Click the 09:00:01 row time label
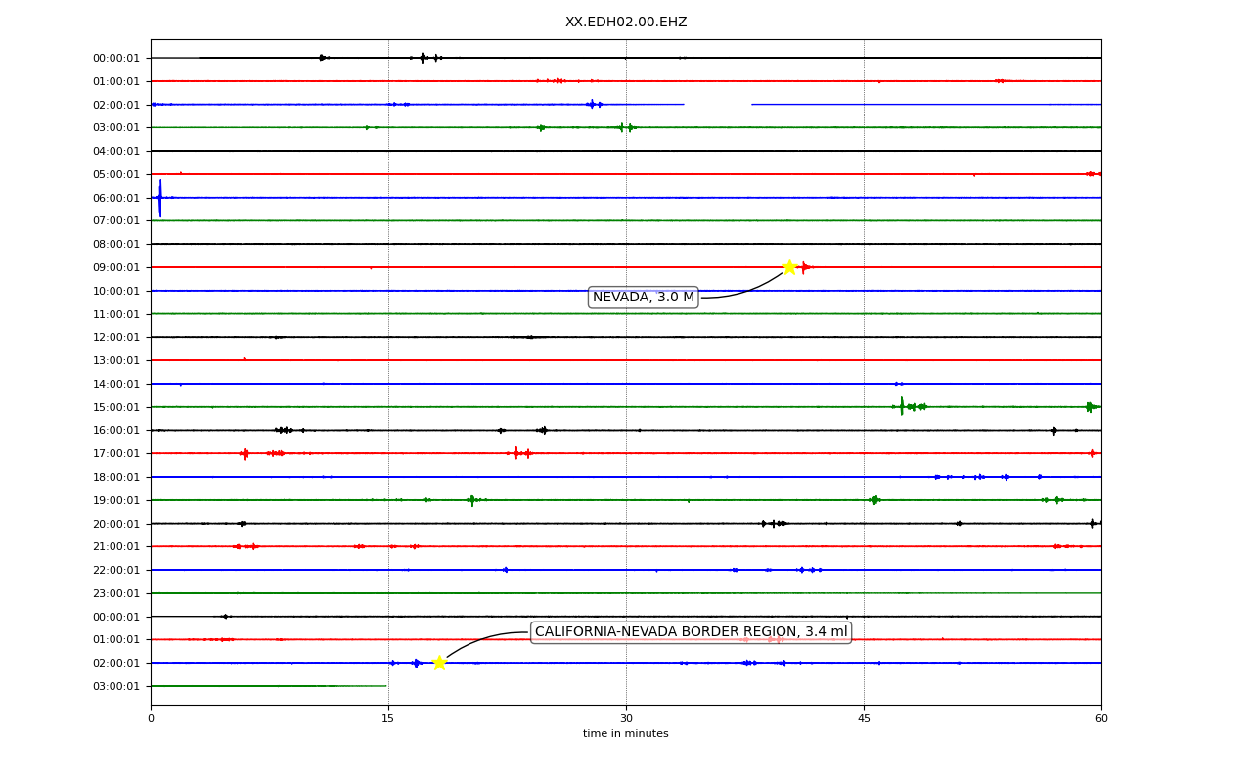Viewport: 1252px width, 783px height. coord(116,267)
